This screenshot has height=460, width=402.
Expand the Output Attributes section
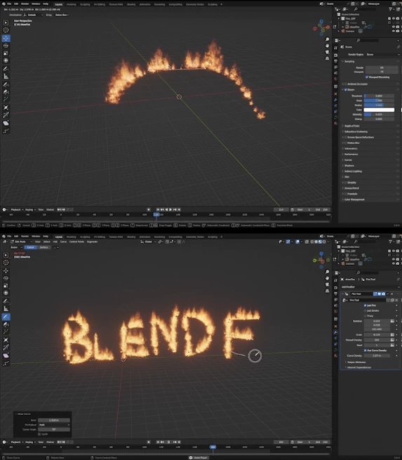click(x=355, y=362)
